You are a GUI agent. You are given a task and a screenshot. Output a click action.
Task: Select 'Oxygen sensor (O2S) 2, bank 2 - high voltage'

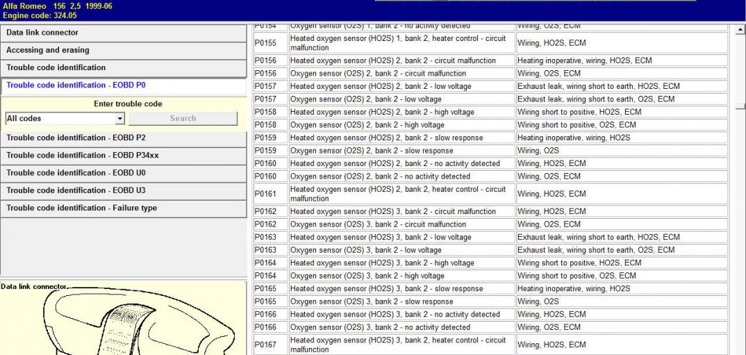tap(402, 124)
